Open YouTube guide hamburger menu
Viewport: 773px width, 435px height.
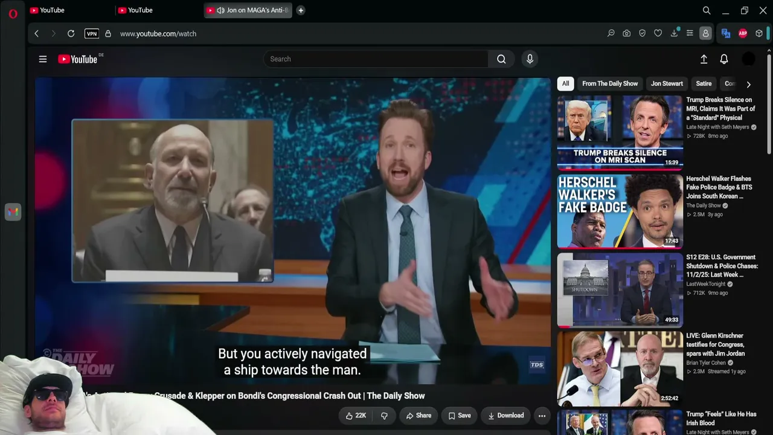tap(43, 59)
